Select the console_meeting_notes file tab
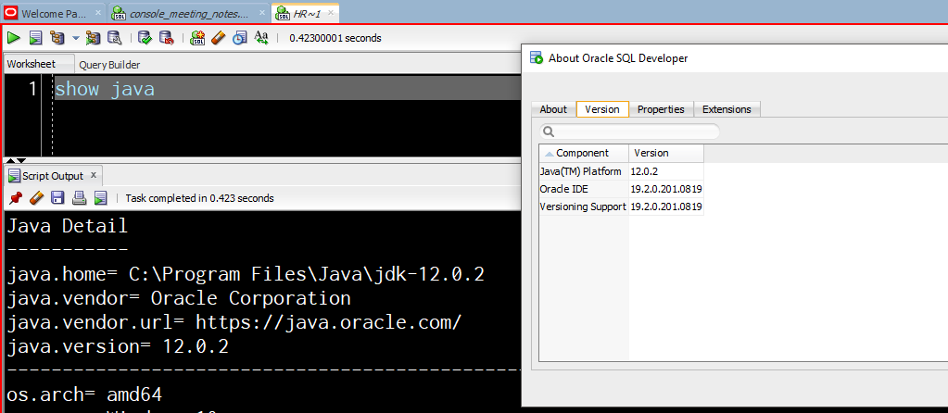Image resolution: width=948 pixels, height=413 pixels. tap(189, 13)
